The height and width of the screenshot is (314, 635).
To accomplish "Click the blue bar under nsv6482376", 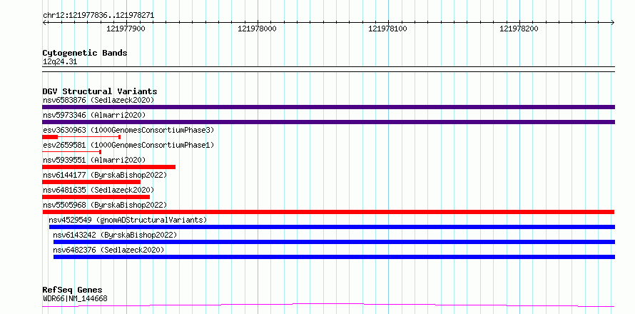I will click(x=334, y=257).
